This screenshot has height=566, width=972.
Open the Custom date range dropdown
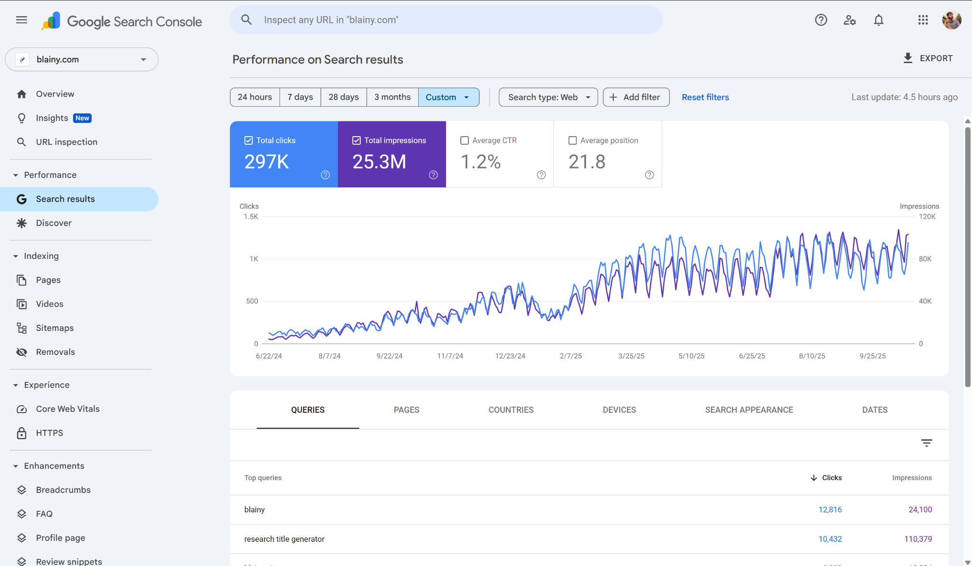448,97
